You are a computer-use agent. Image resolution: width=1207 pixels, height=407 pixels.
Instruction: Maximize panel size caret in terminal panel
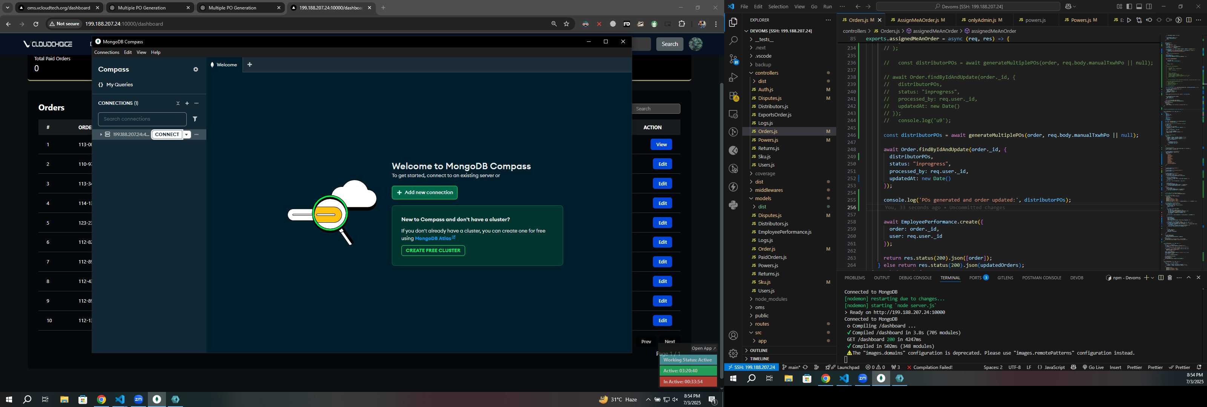click(x=1189, y=278)
